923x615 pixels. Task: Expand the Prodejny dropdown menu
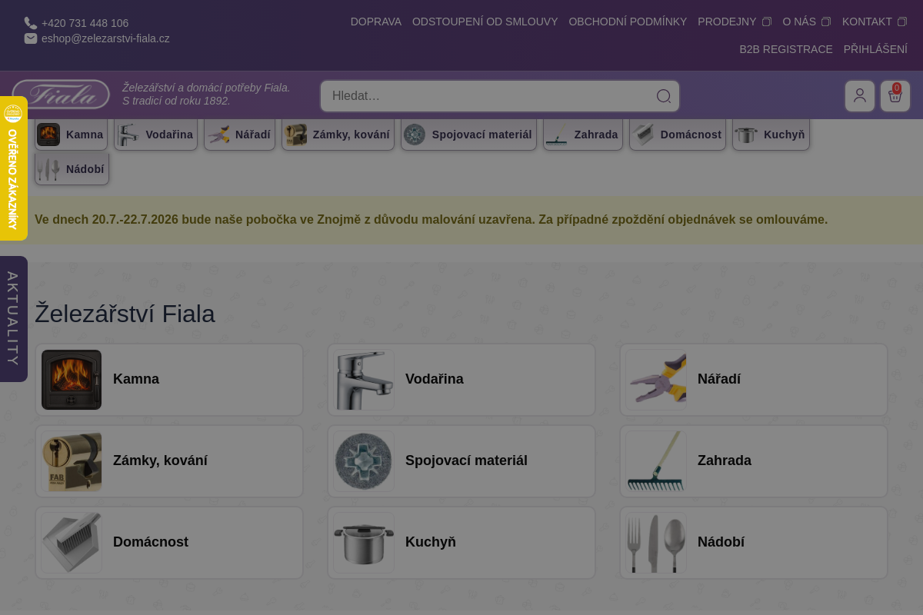(x=735, y=22)
